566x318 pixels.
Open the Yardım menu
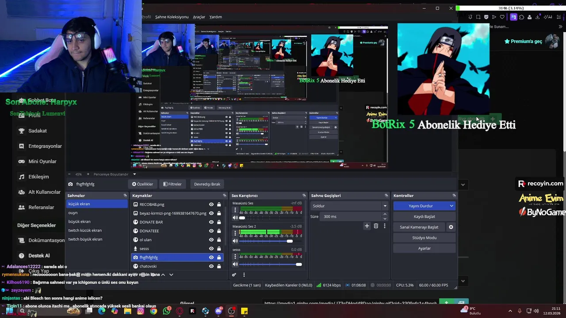[x=215, y=17]
